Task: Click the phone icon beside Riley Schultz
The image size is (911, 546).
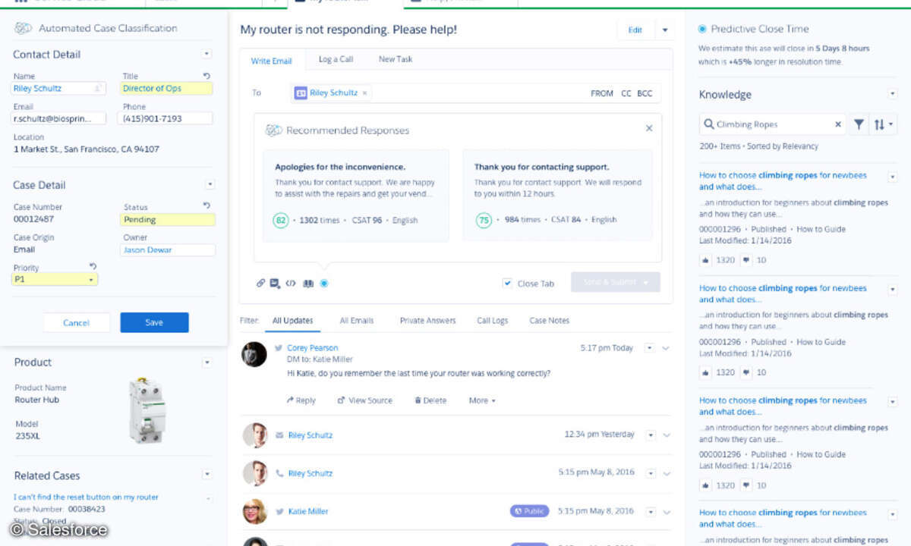Action: coord(279,473)
